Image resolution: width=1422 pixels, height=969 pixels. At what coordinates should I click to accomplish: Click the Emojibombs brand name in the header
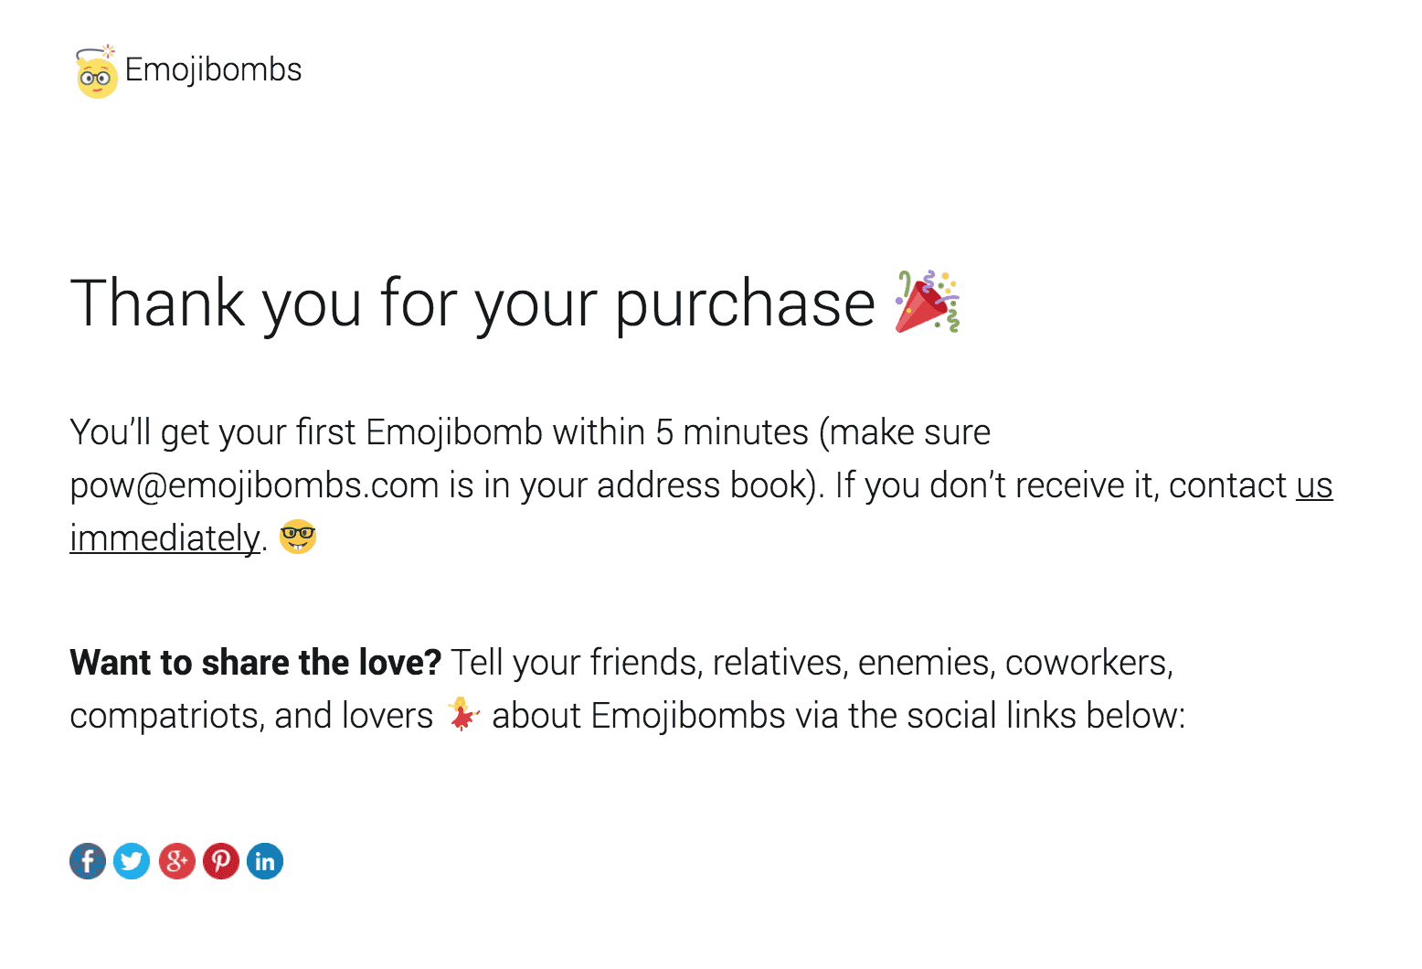pos(215,69)
